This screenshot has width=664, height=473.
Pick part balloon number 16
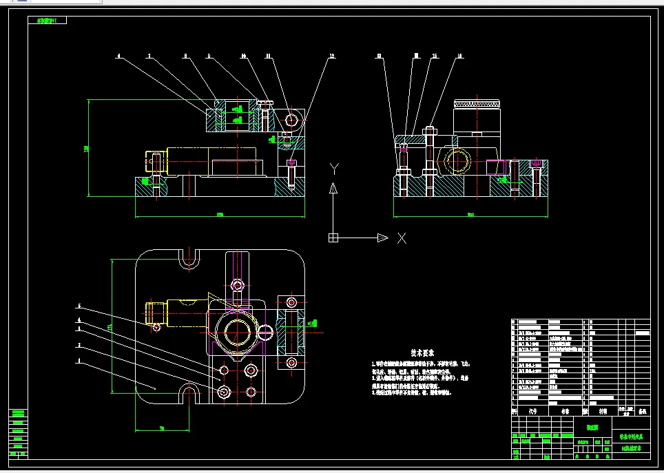coord(459,56)
